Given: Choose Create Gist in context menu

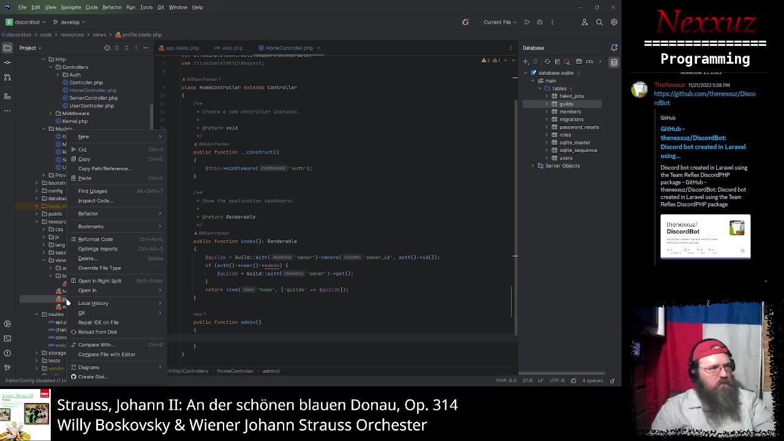Looking at the screenshot, I should point(116,377).
